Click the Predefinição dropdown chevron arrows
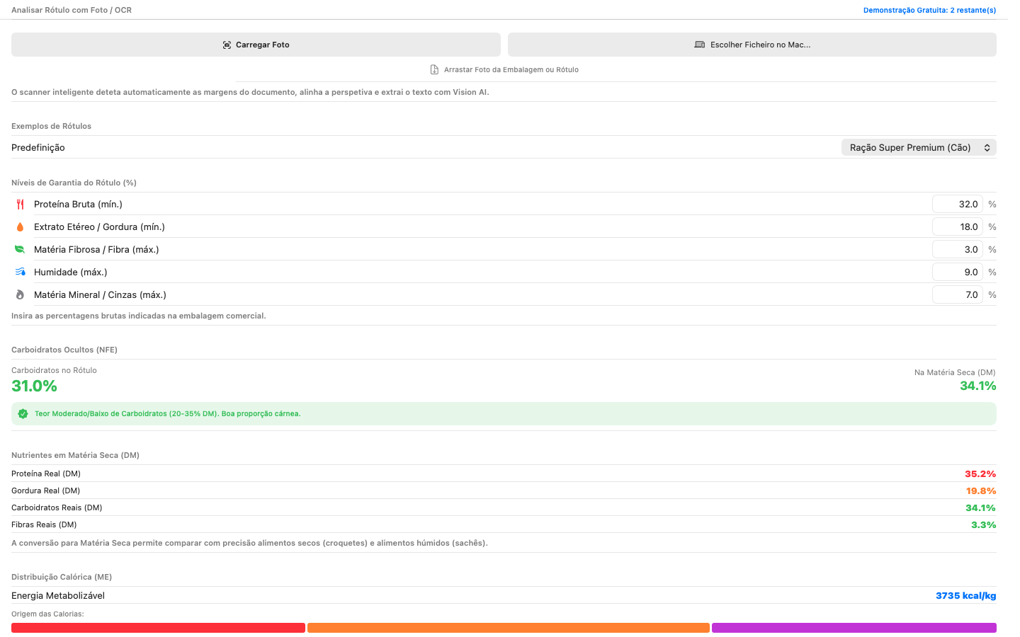This screenshot has width=1020, height=637. click(x=987, y=147)
